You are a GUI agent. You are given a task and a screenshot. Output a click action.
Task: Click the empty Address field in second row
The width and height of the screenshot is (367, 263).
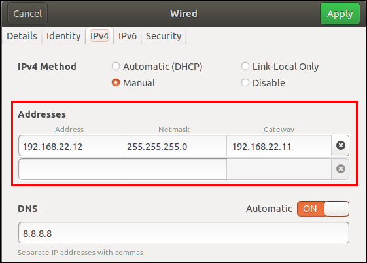[x=70, y=169]
